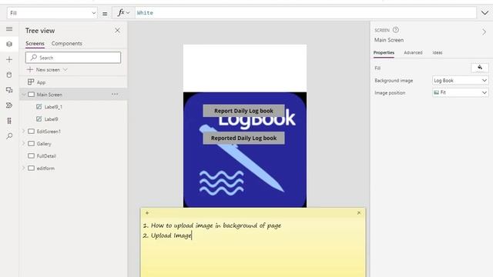Image resolution: width=493 pixels, height=277 pixels.
Task: Select the Advanced tab
Action: point(413,52)
